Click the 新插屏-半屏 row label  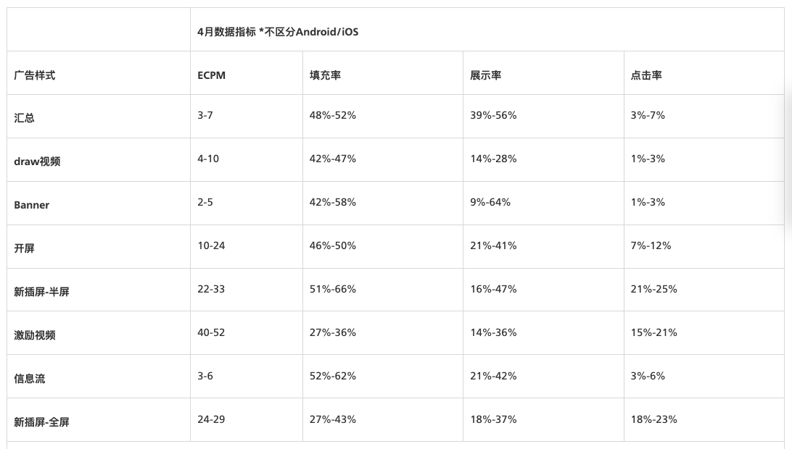click(x=41, y=292)
